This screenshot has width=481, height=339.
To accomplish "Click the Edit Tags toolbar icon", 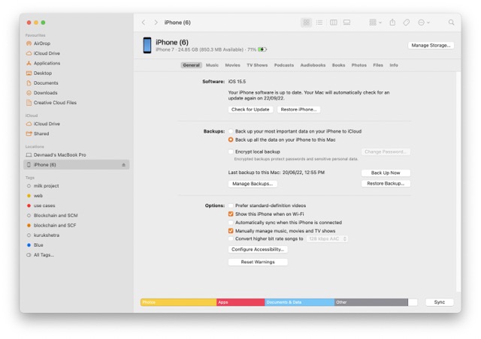I will (x=406, y=22).
